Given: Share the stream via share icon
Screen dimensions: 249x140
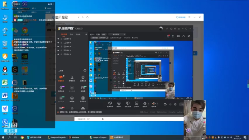Looking at the screenshot, I should (x=189, y=36).
